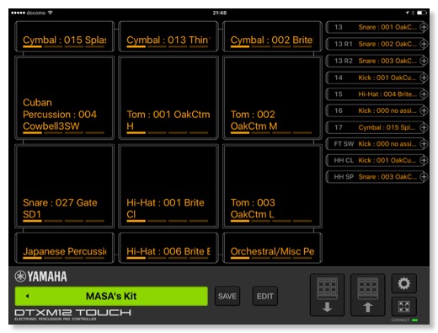Image resolution: width=438 pixels, height=333 pixels.
Task: Select the Snare : 027 Gate SD1 pad
Action: click(x=65, y=186)
